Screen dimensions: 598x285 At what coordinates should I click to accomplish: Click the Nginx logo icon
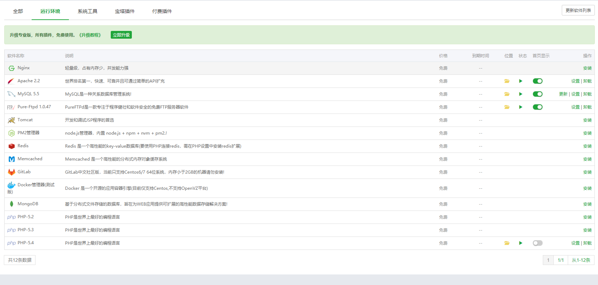tap(12, 68)
